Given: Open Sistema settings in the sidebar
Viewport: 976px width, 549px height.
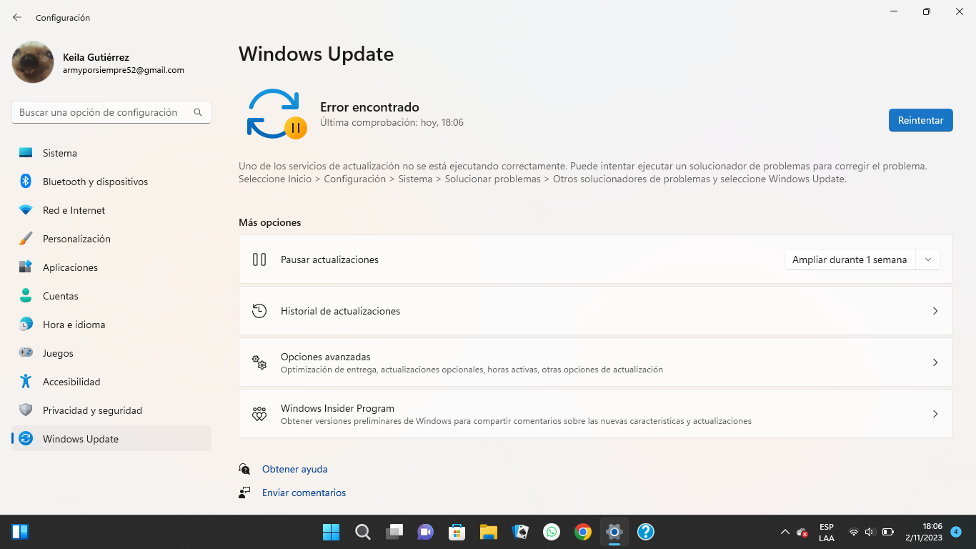Looking at the screenshot, I should [x=59, y=152].
